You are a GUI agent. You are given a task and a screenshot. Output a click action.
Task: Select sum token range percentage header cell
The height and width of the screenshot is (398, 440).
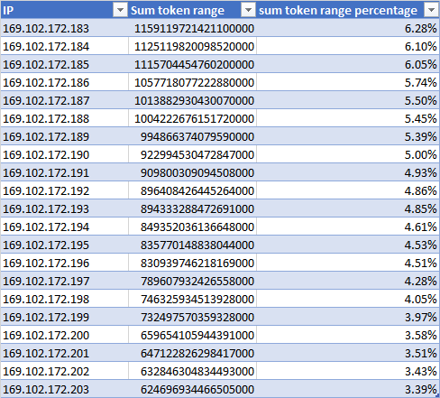click(x=348, y=10)
